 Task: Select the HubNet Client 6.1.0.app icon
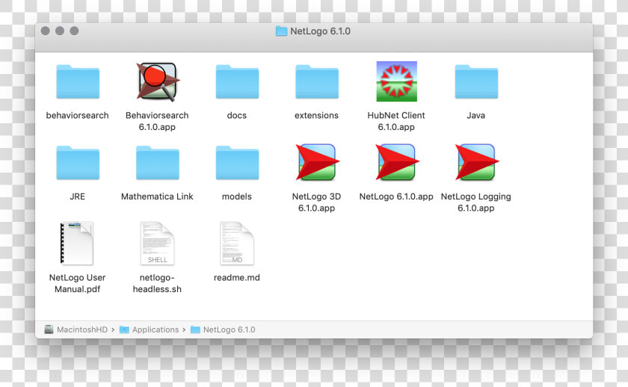click(396, 81)
